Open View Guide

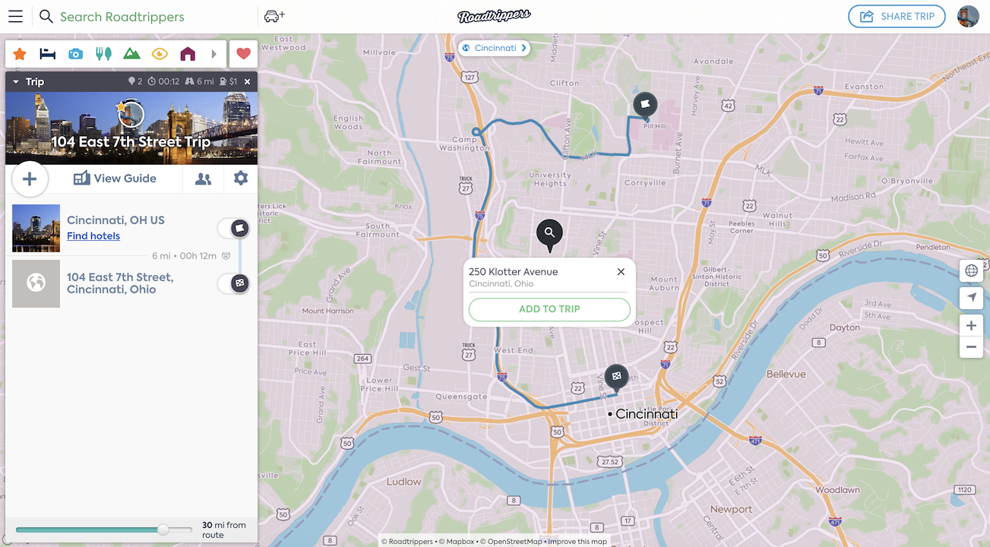(115, 179)
